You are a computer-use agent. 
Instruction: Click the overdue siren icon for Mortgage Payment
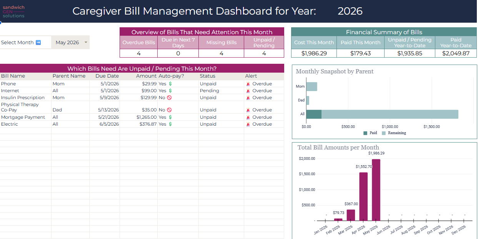point(248,117)
